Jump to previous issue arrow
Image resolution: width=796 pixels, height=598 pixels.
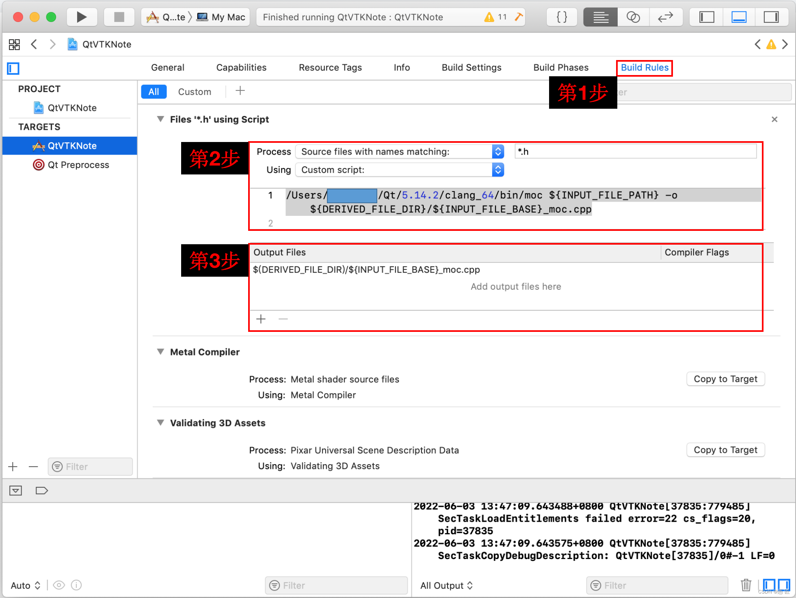click(757, 44)
